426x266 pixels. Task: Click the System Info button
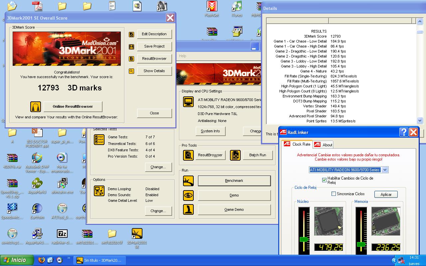coord(210,131)
